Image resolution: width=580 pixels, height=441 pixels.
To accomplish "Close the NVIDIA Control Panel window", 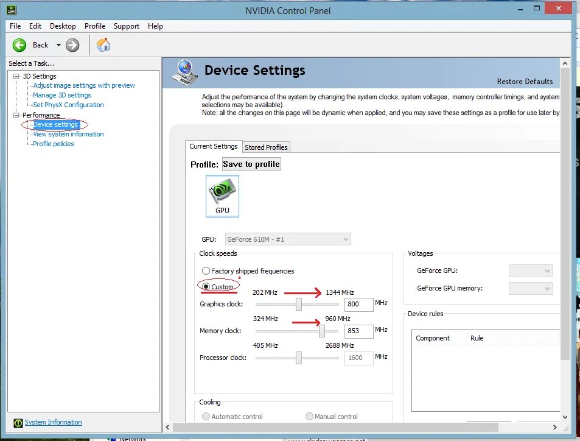I will (559, 8).
